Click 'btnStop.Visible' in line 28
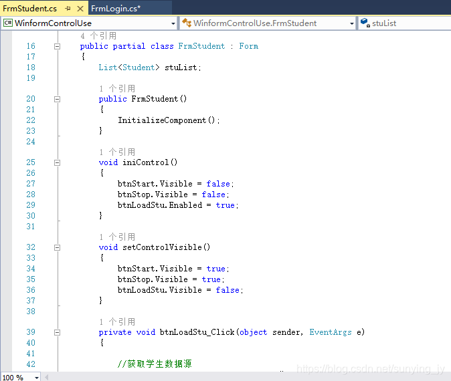The width and height of the screenshot is (451, 381). pyautogui.click(x=153, y=195)
